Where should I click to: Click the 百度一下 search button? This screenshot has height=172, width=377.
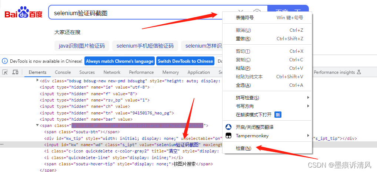[x=288, y=8]
